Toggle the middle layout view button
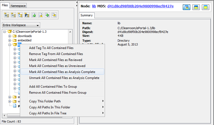214x125 pixels. (196, 7)
